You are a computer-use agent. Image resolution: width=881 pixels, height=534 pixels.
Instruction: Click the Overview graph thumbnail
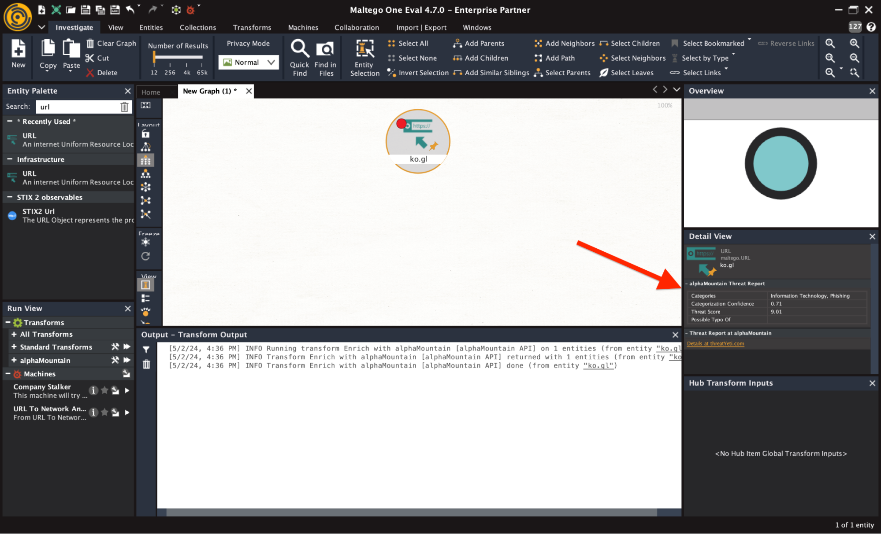[x=781, y=163]
